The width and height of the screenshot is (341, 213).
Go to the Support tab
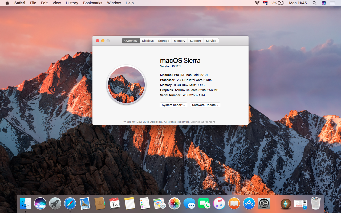(x=196, y=41)
